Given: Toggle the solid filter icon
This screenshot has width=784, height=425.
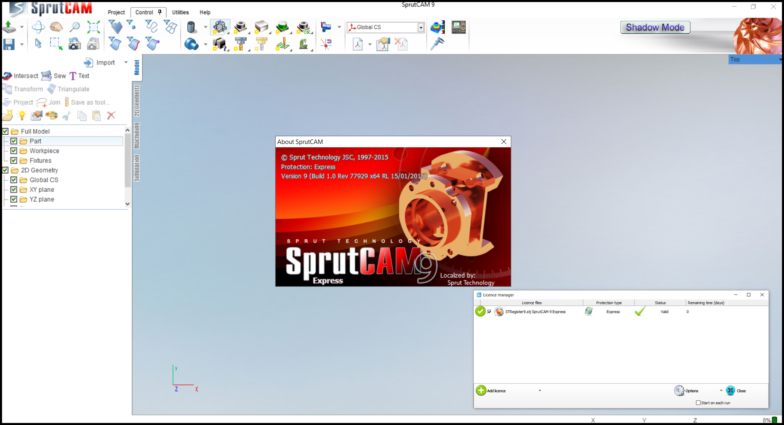Looking at the screenshot, I should click(116, 27).
